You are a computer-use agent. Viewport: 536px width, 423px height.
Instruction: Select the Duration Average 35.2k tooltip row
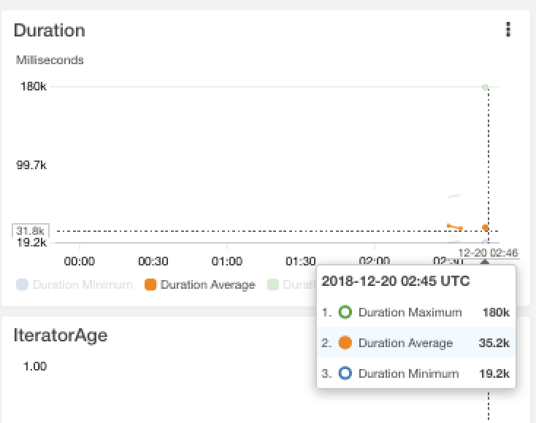point(415,343)
